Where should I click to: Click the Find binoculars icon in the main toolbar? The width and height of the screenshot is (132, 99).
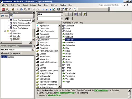pos(29,9)
